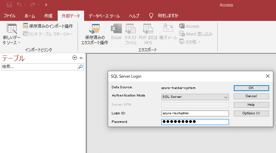Click the Login ID field
This screenshot has width=276, height=153.
(x=195, y=113)
